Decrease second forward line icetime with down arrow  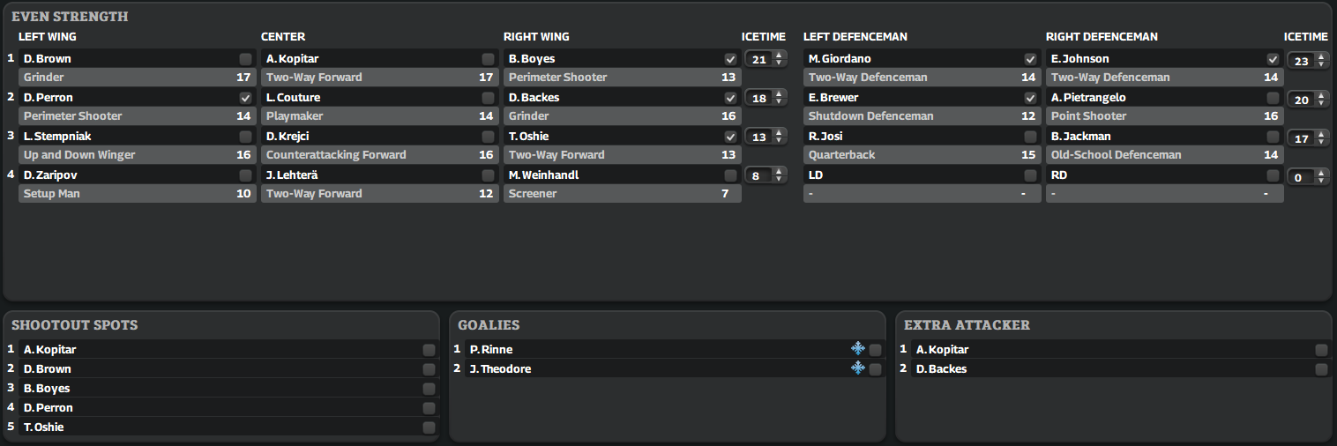click(778, 101)
